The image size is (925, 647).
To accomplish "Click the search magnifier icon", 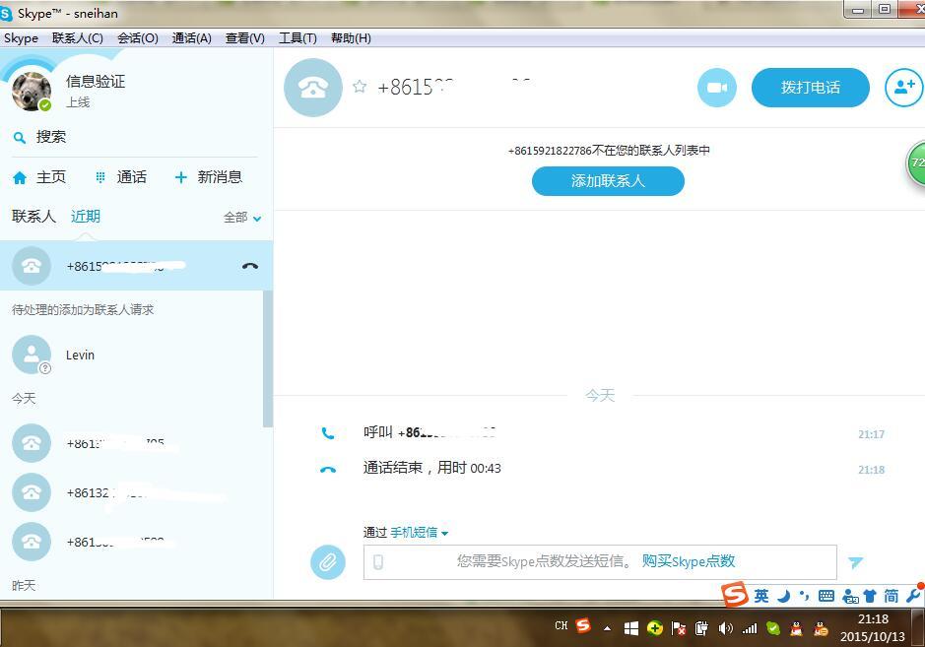I will click(20, 138).
